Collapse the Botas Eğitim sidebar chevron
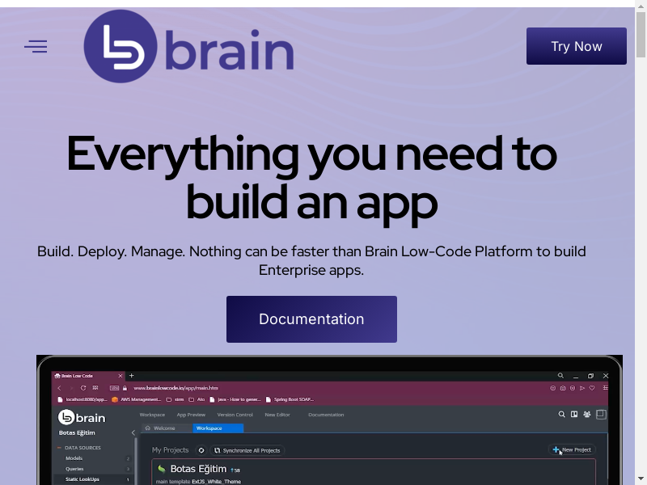 [x=133, y=433]
